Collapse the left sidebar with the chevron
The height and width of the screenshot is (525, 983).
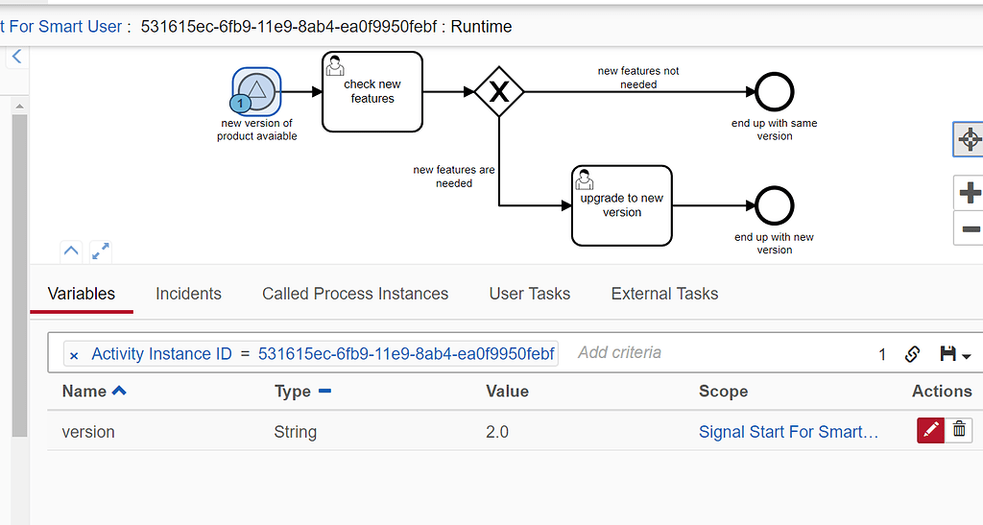coord(16,58)
